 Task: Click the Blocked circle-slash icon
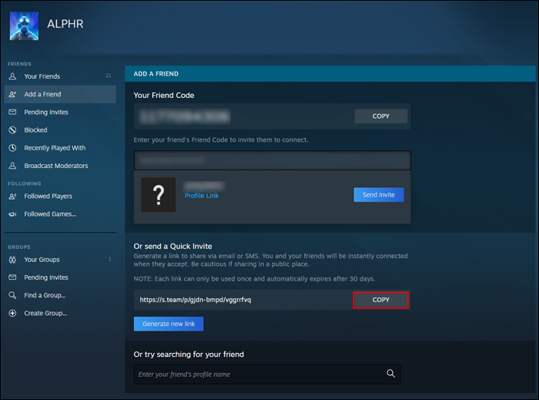click(x=12, y=130)
